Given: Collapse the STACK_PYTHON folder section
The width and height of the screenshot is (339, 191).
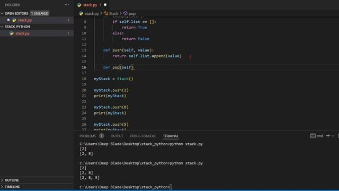Looking at the screenshot, I should point(2,27).
